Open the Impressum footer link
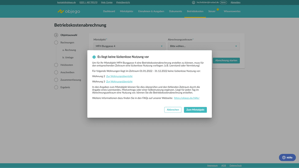 pos(213,166)
